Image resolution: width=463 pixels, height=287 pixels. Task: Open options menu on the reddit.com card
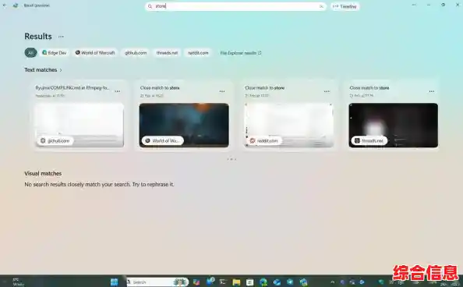coord(327,91)
